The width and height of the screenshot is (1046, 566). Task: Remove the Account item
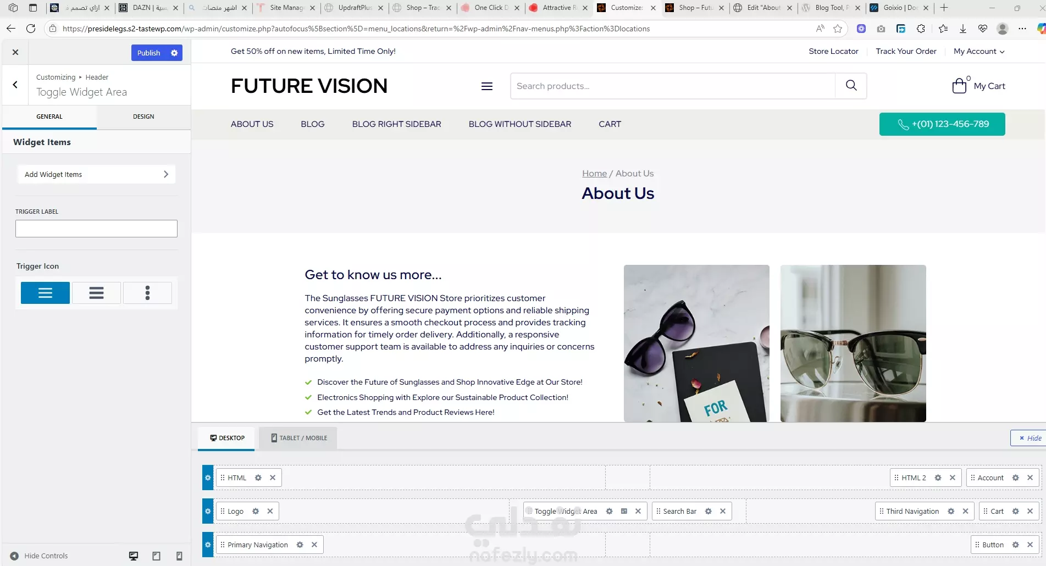tap(1030, 478)
